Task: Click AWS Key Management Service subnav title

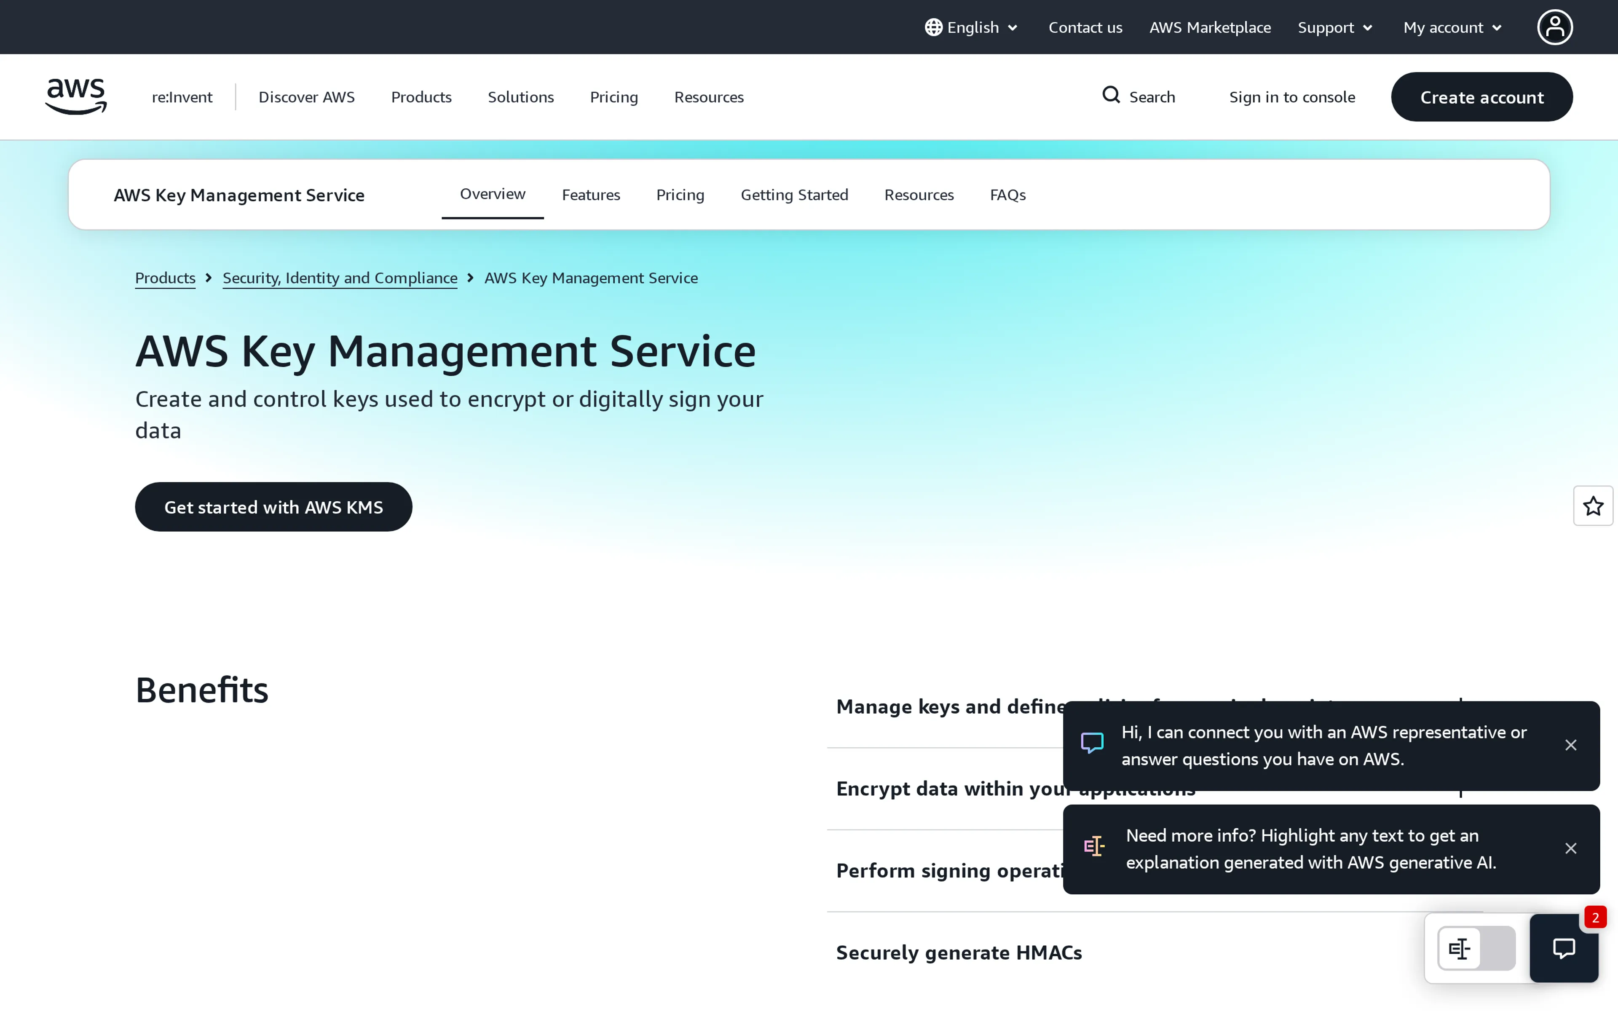Action: pos(238,195)
